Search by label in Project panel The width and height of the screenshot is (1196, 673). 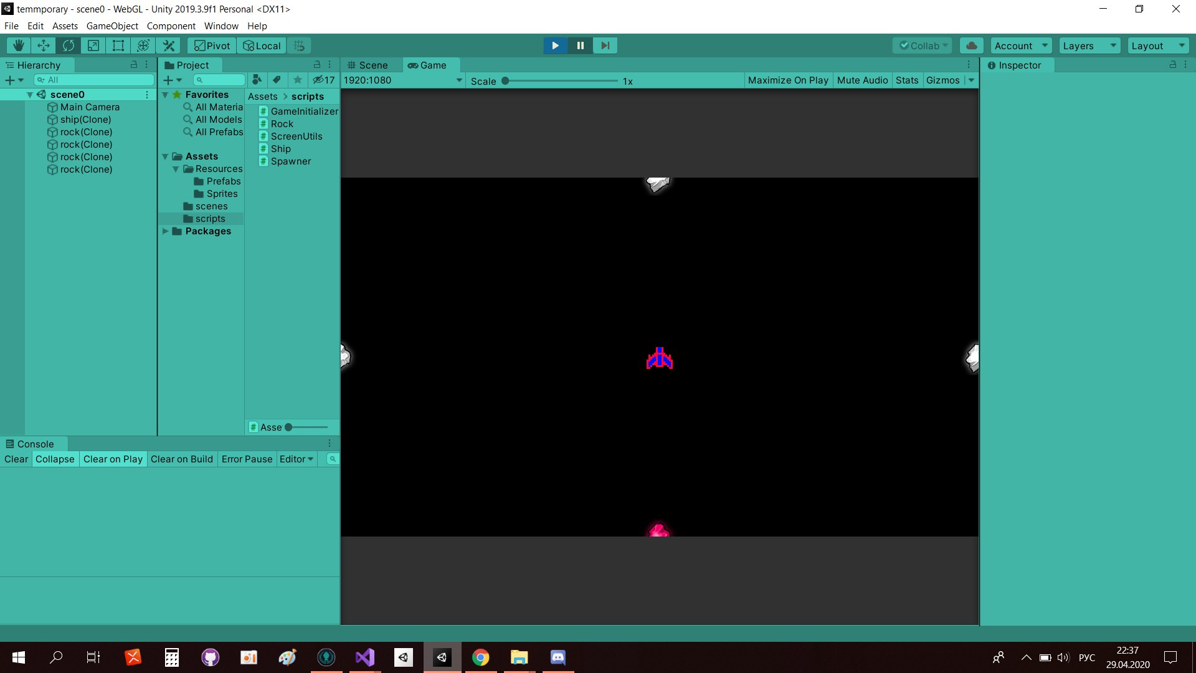(x=277, y=80)
